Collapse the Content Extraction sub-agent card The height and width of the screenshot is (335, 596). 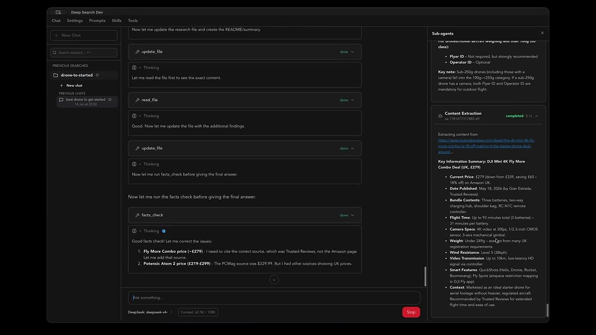pos(536,116)
